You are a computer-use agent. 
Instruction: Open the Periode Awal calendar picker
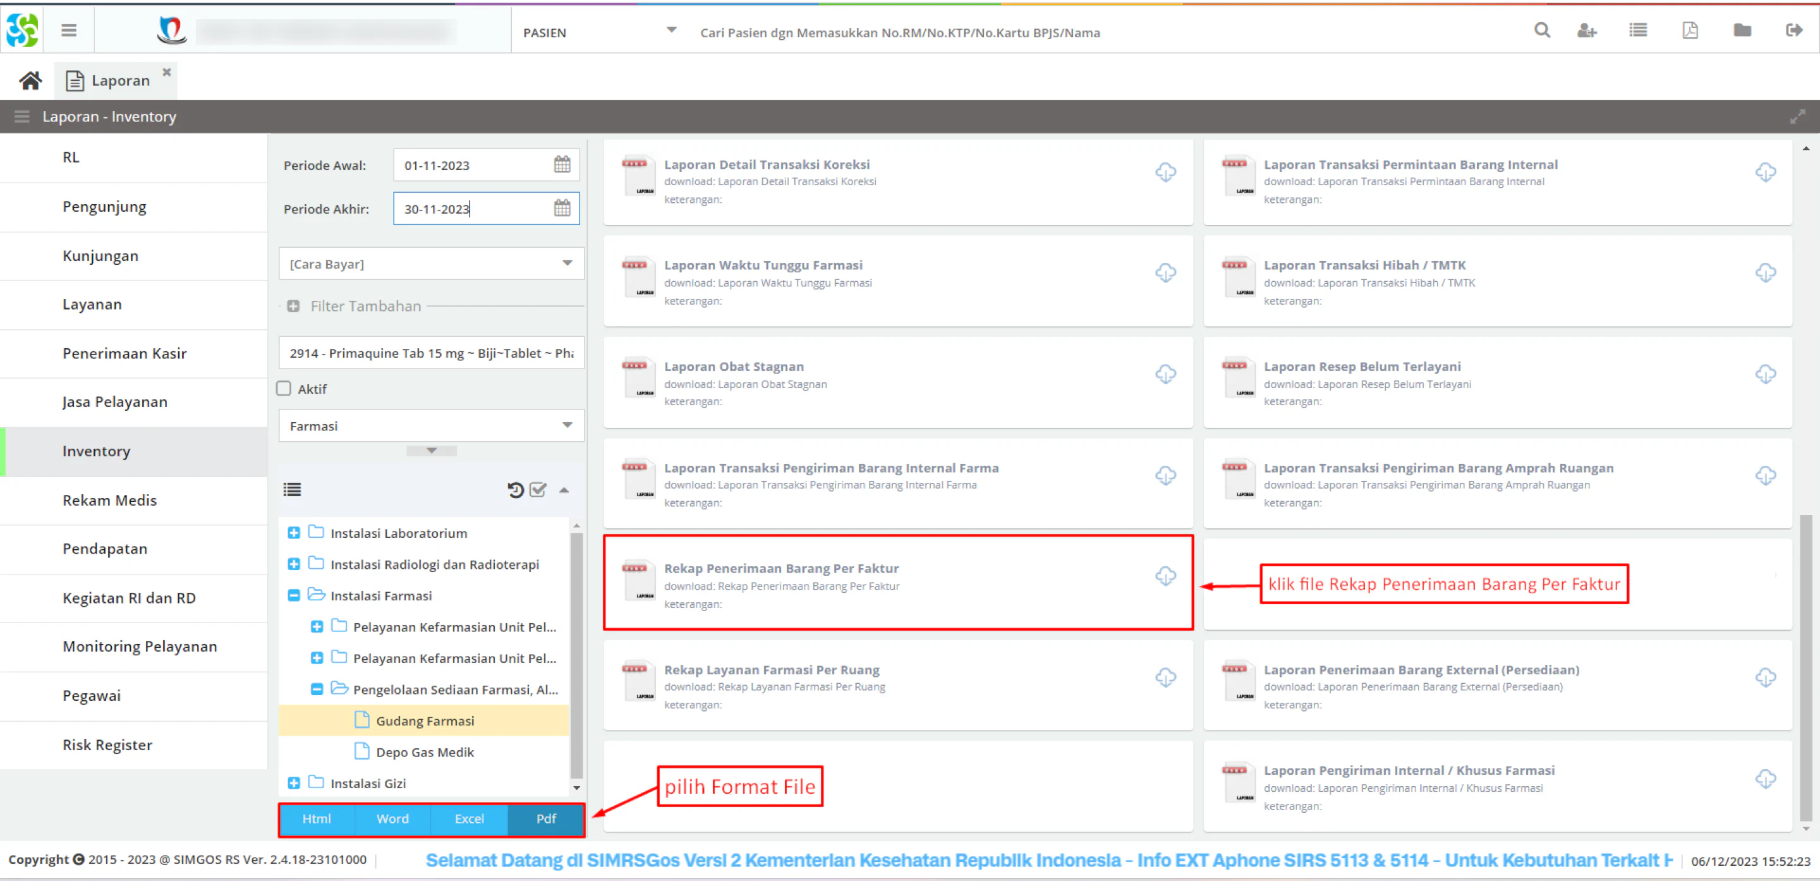[562, 164]
